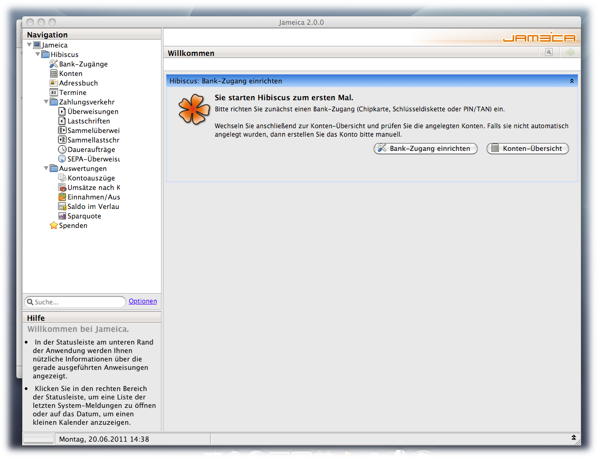Collapse the Zahlungsverkehr folder
Image resolution: width=598 pixels, height=458 pixels.
click(46, 102)
